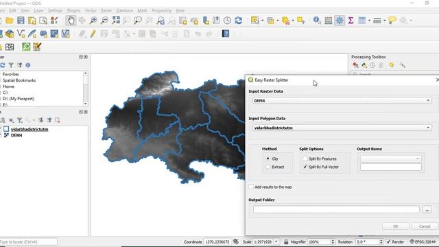
Task: Click EPSG:32644 CRS button
Action: tap(423, 242)
